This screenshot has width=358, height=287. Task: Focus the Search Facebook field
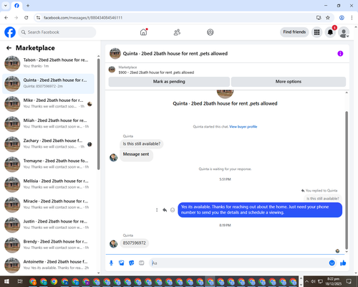pyautogui.click(x=57, y=32)
